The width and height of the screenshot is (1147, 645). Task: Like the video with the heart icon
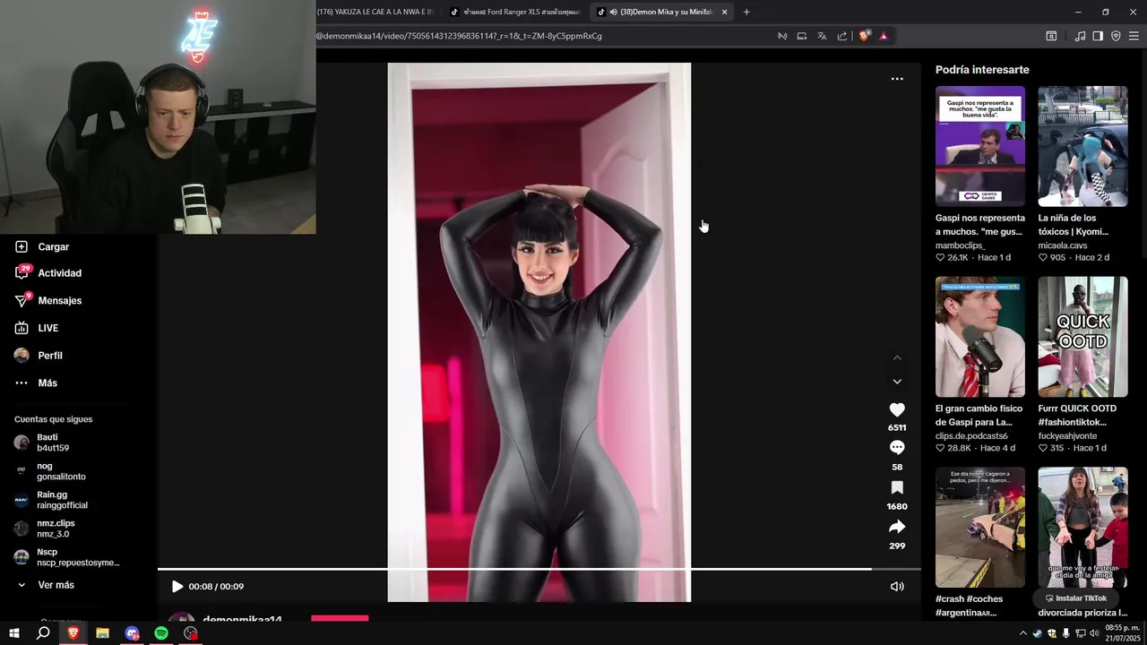click(897, 409)
